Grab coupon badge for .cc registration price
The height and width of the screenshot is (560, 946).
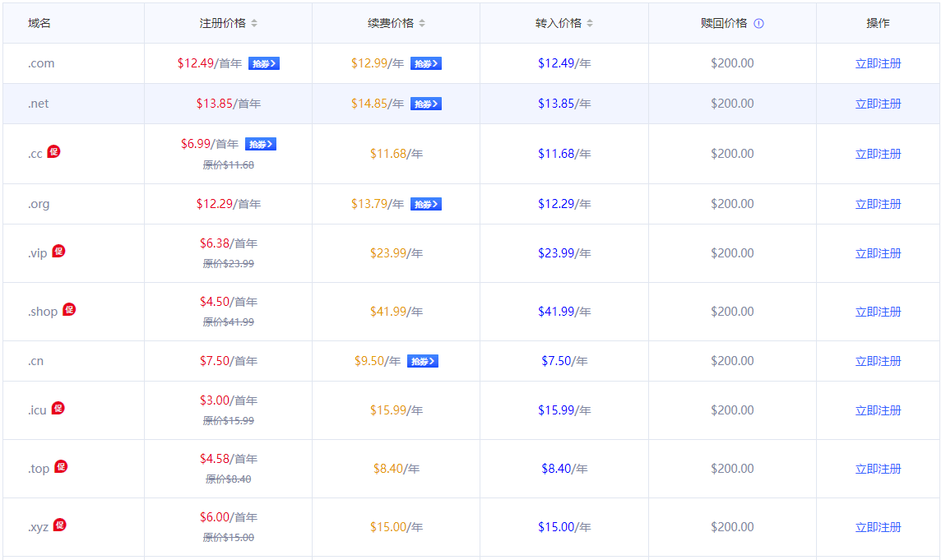tap(261, 144)
